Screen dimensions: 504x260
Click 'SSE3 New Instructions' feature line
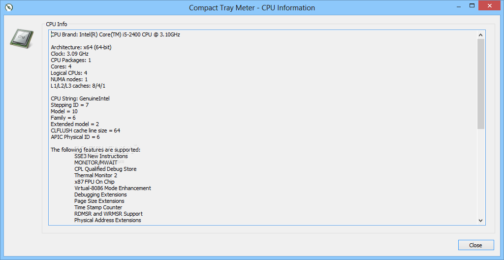click(x=101, y=156)
